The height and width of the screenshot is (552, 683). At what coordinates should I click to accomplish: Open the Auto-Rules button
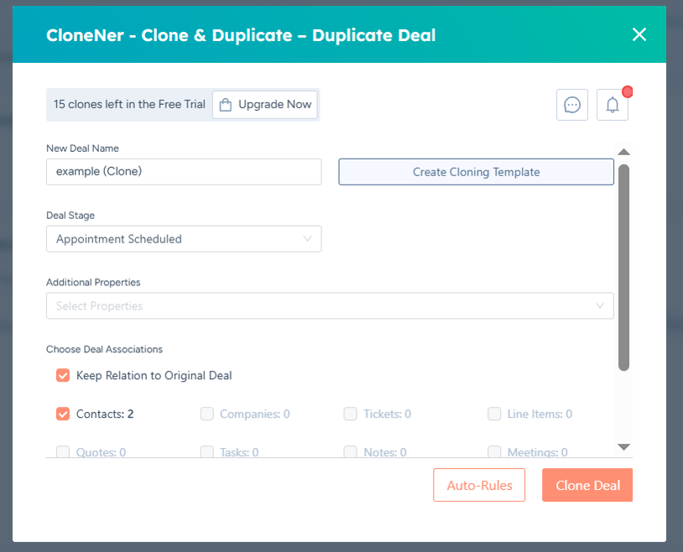pos(479,485)
